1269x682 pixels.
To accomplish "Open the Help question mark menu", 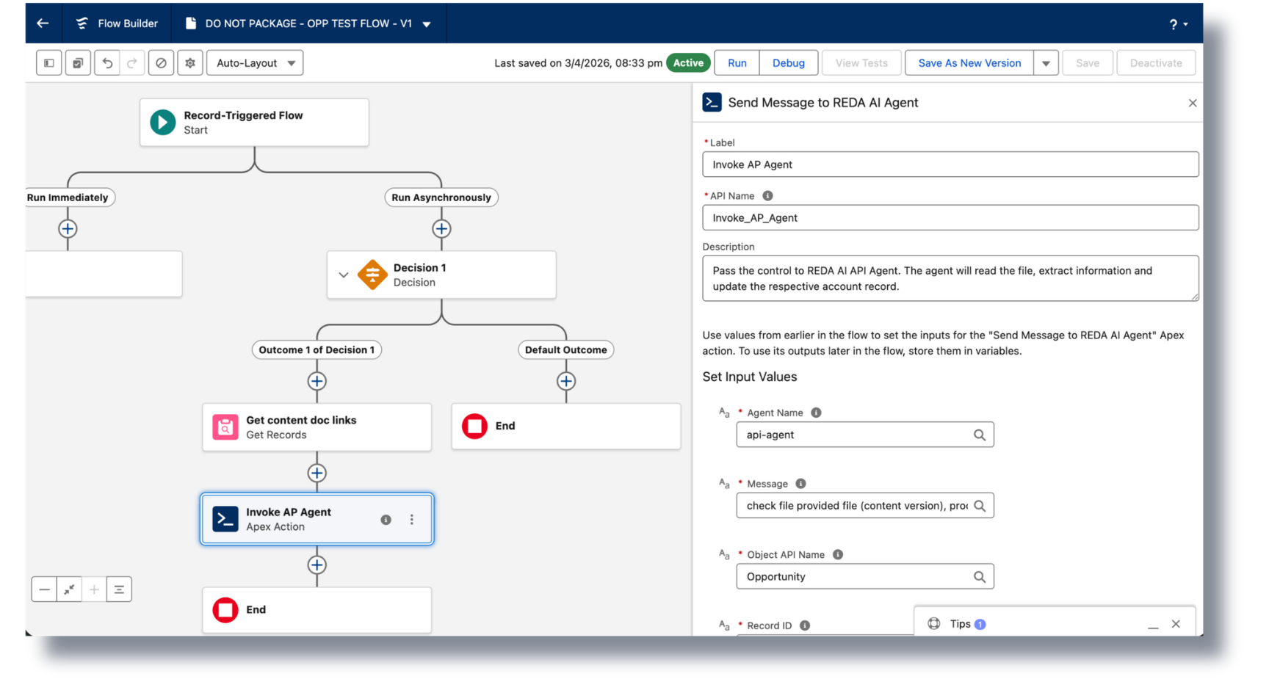I will tap(1174, 23).
